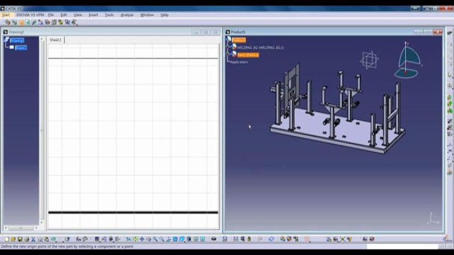This screenshot has height=255, width=454.
Task: Click the Save icon in bottom toolbar
Action: coord(20,239)
